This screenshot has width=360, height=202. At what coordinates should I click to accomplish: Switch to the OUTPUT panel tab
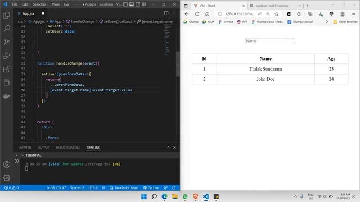click(43, 148)
